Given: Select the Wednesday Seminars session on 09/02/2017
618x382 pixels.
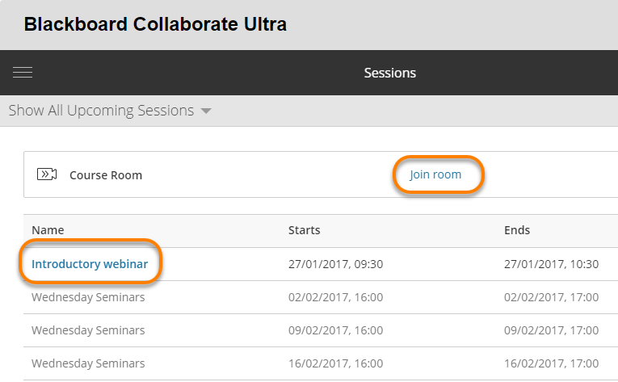Looking at the screenshot, I should coord(88,330).
